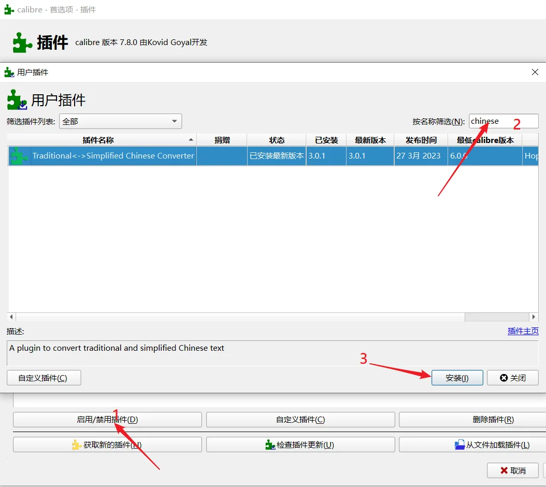546x487 pixels.
Task: Click the 用户插件 puzzle icon beside the dialog heading
Action: [x=17, y=99]
